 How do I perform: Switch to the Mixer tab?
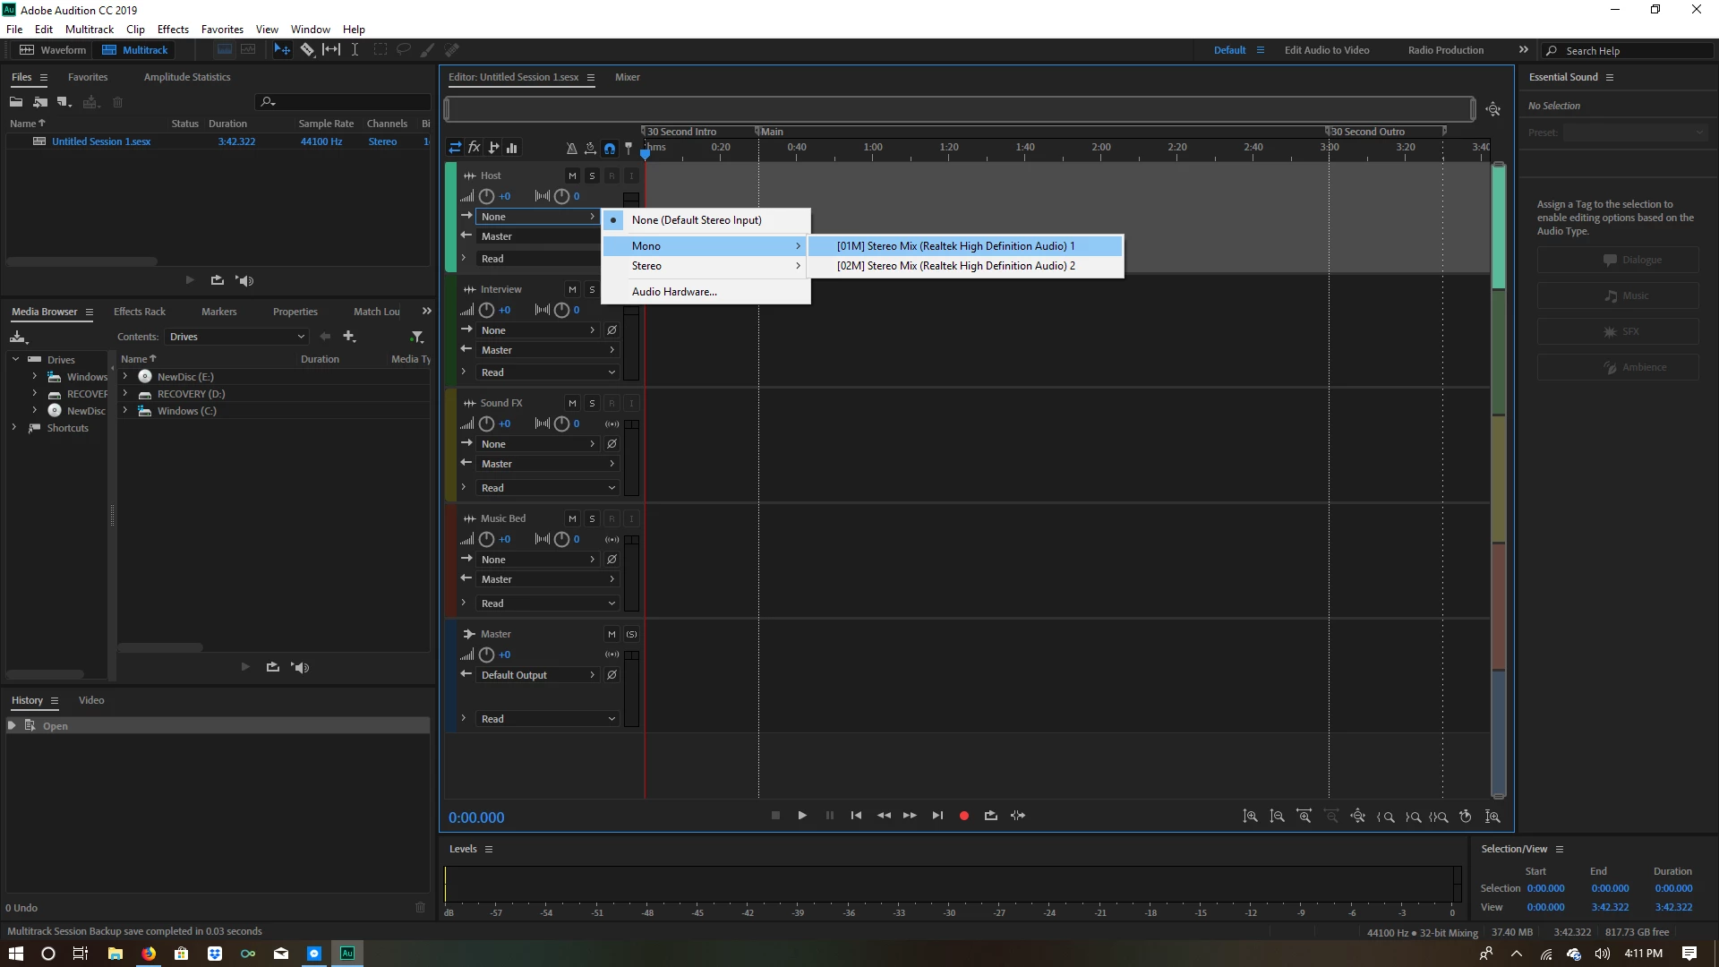(x=627, y=77)
